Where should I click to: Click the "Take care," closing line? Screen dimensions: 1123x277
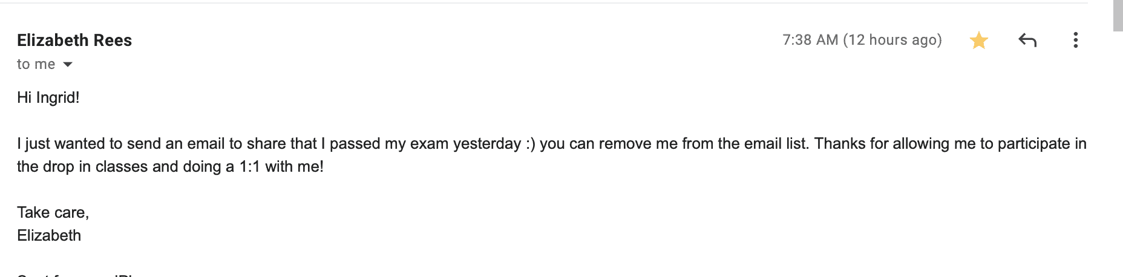(x=53, y=212)
